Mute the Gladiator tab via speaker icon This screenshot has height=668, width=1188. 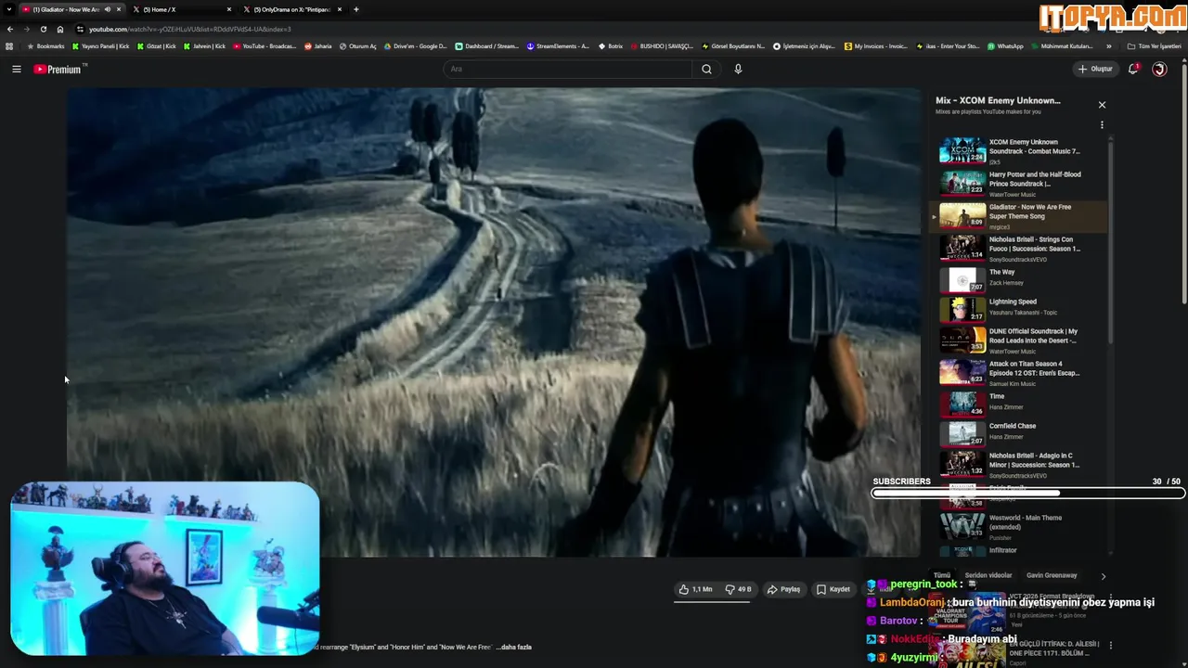(x=107, y=9)
